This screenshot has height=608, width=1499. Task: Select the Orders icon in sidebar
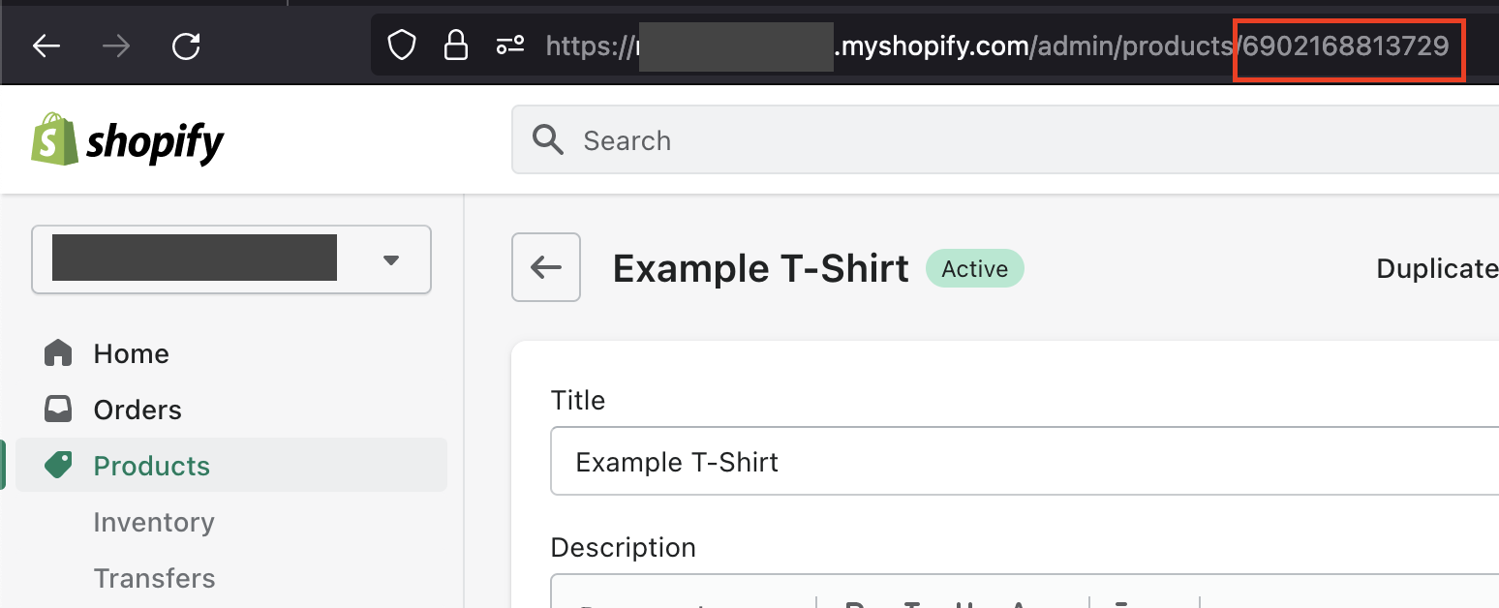[x=57, y=409]
